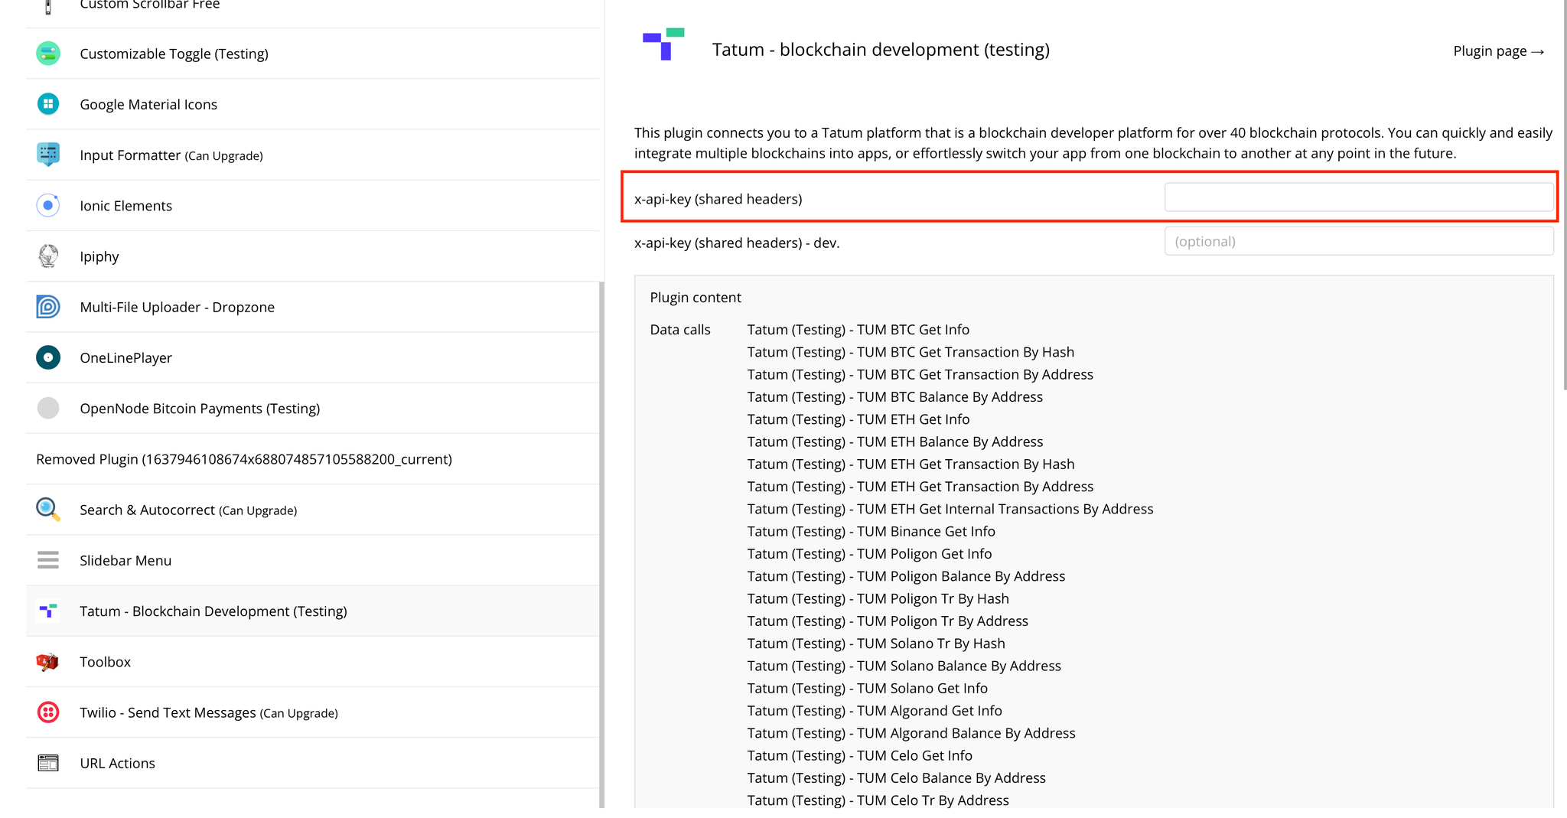Click Tatum - blockchain development (testing) title
Screen dimensions: 1567x818
click(881, 50)
